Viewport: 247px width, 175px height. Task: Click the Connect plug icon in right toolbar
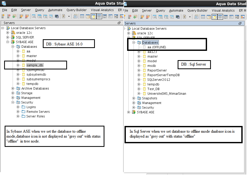point(142,17)
